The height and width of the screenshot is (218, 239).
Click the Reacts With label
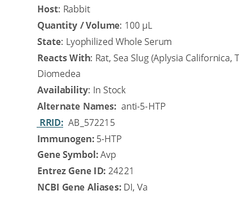[x=65, y=58]
